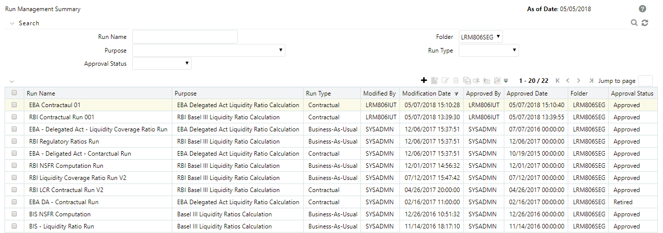The image size is (663, 233).
Task: Sort by the Modified By column header
Action: 380,94
